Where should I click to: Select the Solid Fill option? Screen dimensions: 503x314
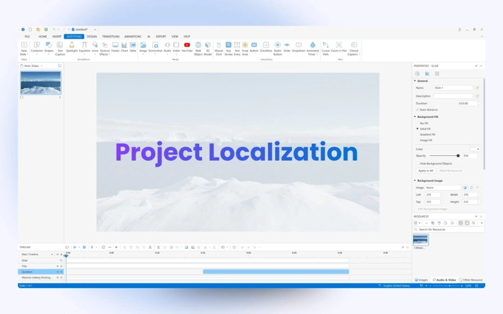(417, 129)
